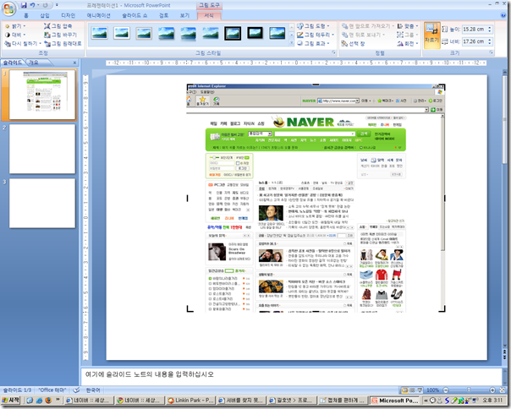Image resolution: width=511 pixels, height=409 pixels.
Task: Switch to the 삽입 tab
Action: [44, 15]
